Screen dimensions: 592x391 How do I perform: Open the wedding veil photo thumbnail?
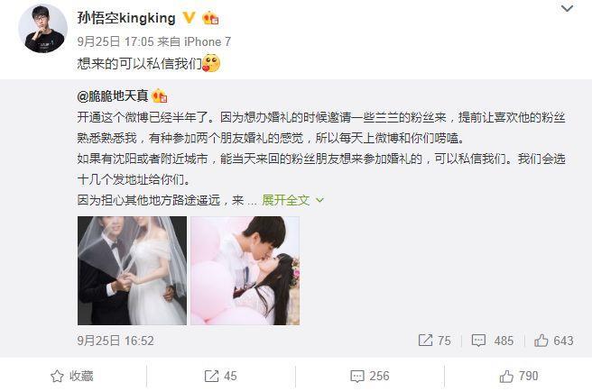(x=132, y=270)
